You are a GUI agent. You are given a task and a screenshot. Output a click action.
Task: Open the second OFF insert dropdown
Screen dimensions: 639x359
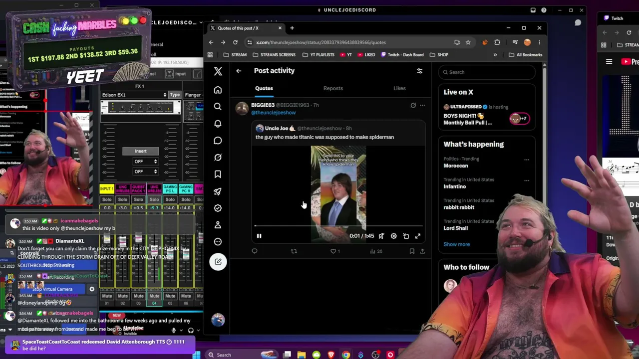click(145, 172)
